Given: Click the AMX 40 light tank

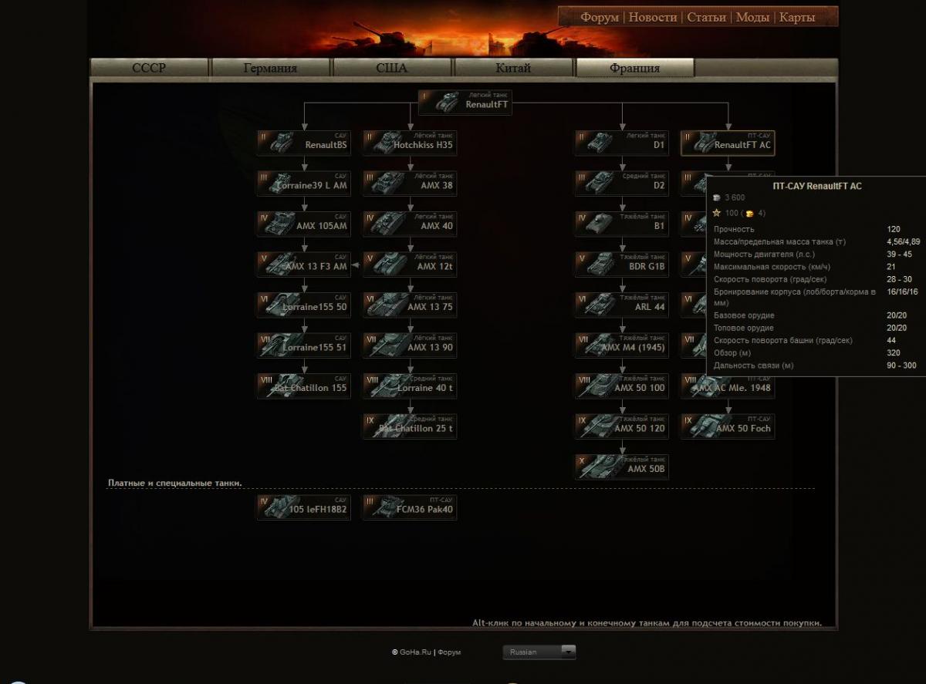Looking at the screenshot, I should tap(410, 224).
